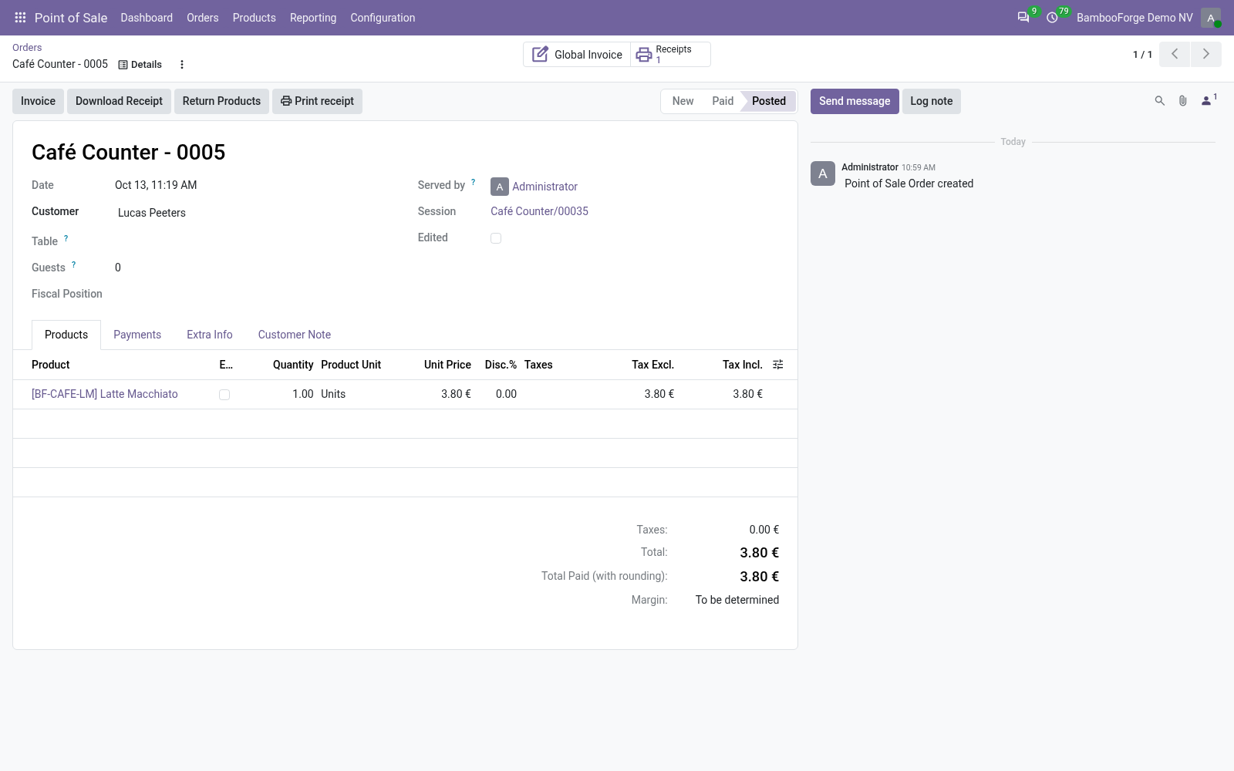Toggle checkbox in Latte Macchiato row
Viewport: 1234px width, 771px height.
coord(224,395)
